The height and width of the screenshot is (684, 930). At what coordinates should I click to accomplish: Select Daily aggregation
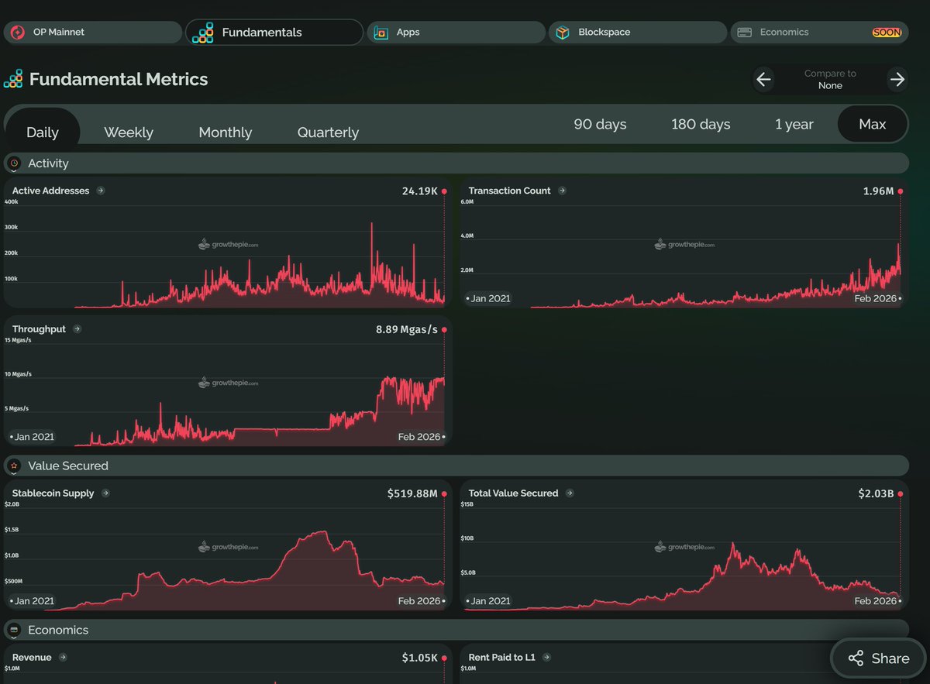tap(43, 132)
